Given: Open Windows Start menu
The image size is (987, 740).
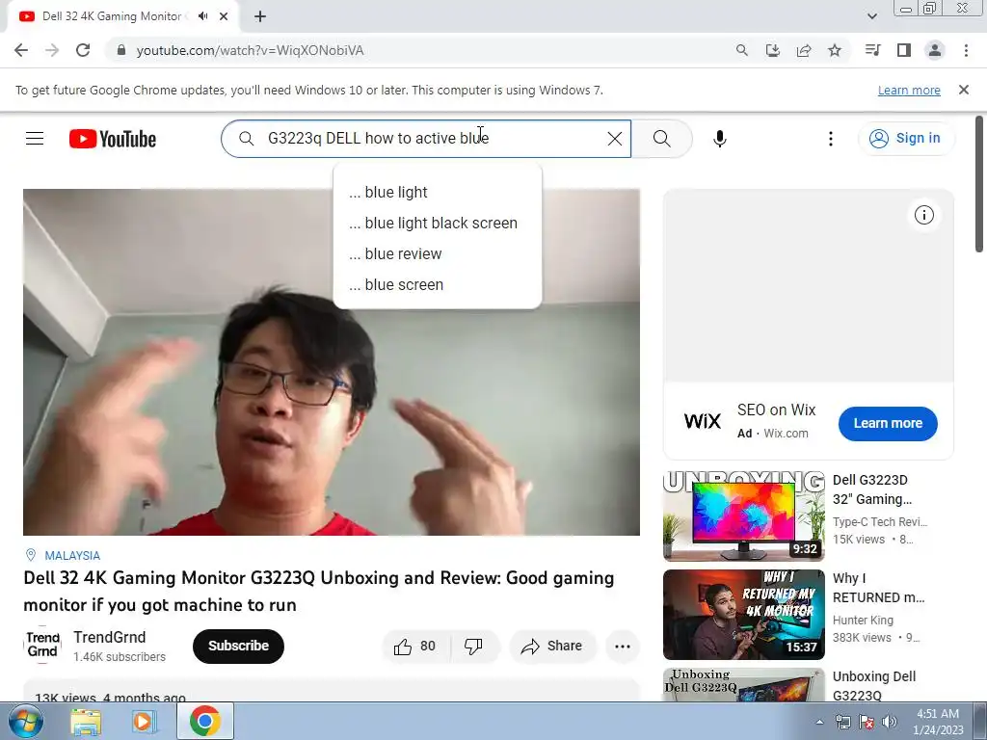Looking at the screenshot, I should (24, 721).
